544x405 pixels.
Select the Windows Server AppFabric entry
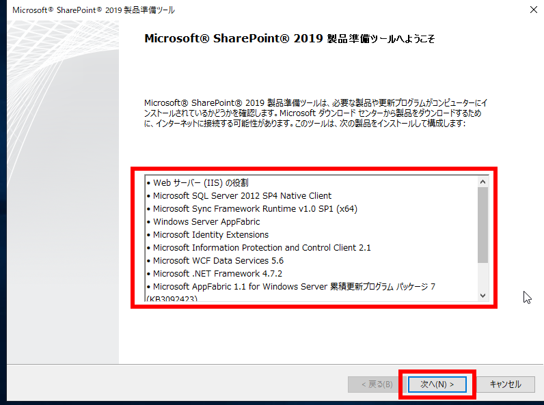pos(206,222)
